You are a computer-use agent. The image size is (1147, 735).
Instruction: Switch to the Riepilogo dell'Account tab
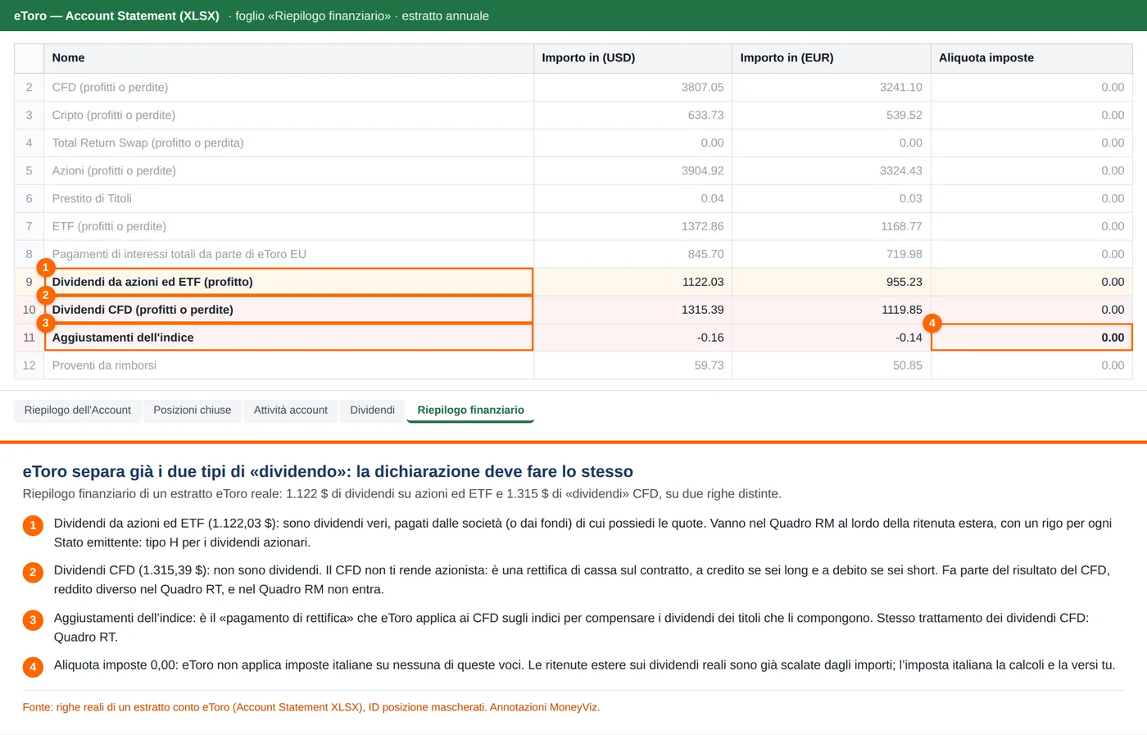(78, 410)
